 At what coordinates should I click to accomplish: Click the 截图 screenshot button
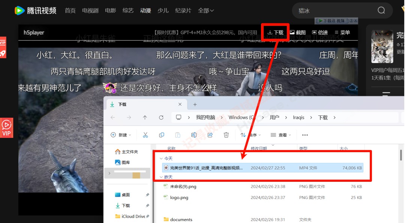tap(298, 32)
